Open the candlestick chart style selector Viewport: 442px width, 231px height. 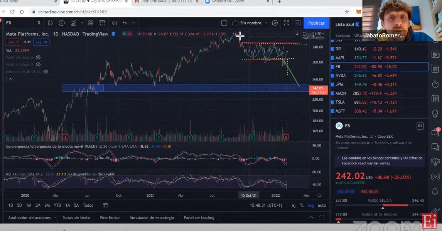[50, 23]
